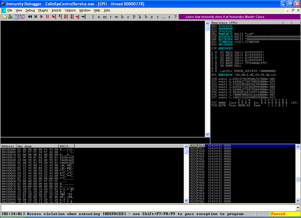Toggle the P parity flag value

click(x=216, y=55)
